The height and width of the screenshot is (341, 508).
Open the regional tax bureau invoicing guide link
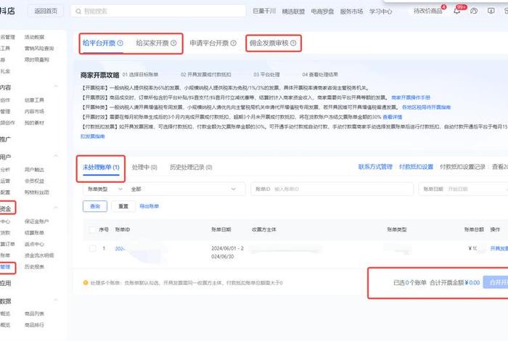(427, 107)
